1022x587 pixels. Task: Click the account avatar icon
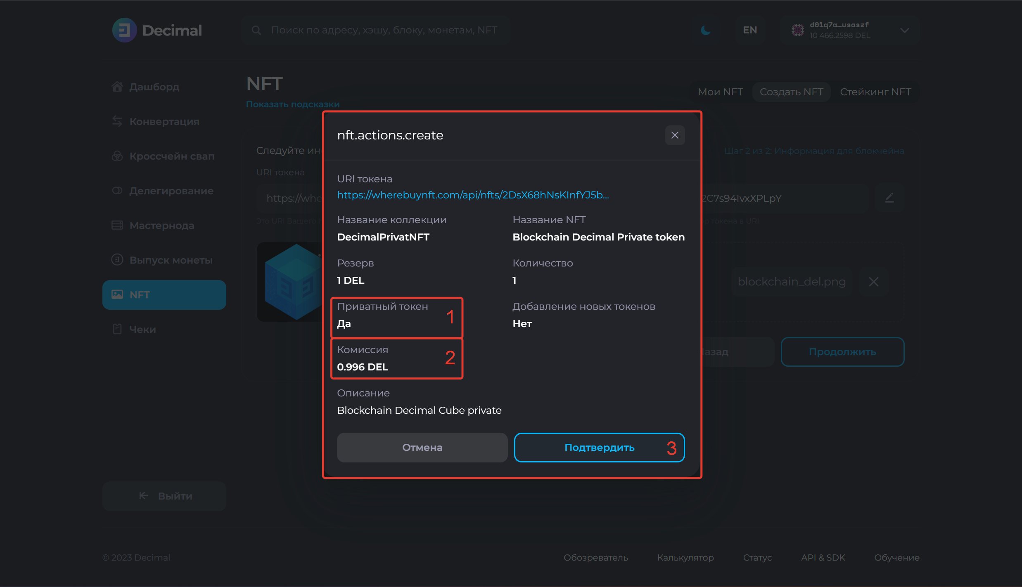click(798, 30)
